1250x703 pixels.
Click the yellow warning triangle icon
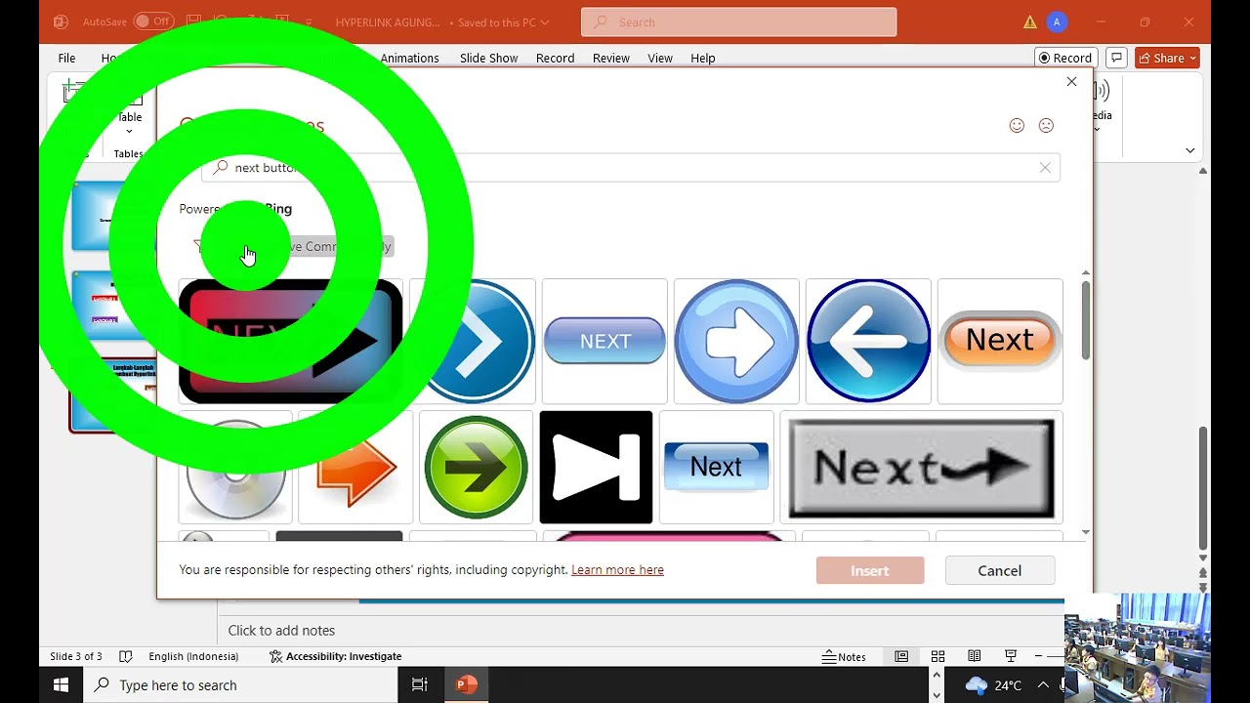click(1030, 21)
